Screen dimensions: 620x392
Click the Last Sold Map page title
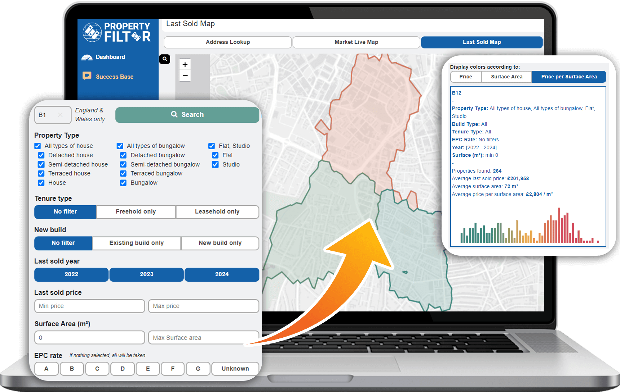tap(190, 24)
